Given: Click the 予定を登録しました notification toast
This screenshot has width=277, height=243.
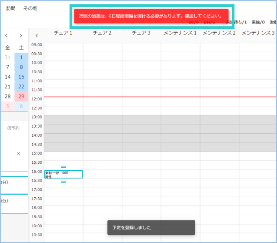Looking at the screenshot, I should pyautogui.click(x=151, y=227).
